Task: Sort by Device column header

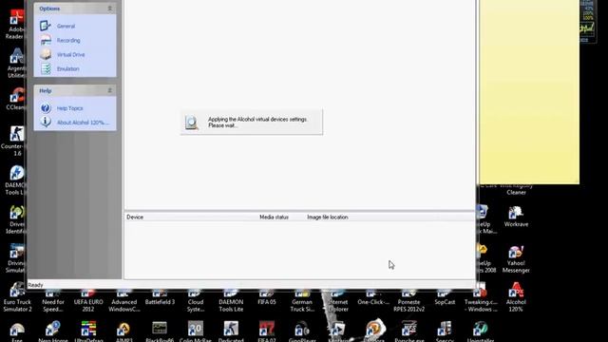Action: click(x=135, y=218)
